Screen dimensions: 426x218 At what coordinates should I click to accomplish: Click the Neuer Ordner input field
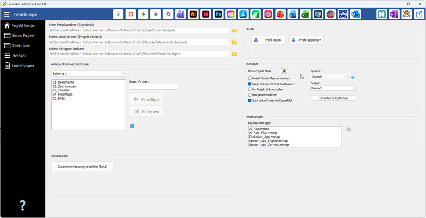tap(154, 87)
